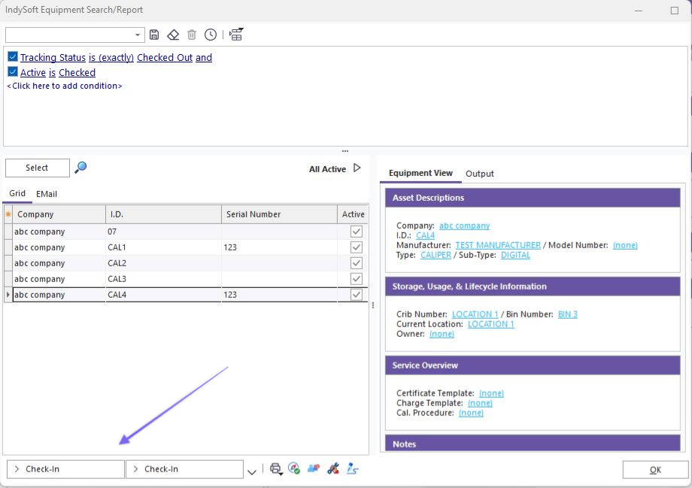This screenshot has width=692, height=488.
Task: Select the CAL2 row in grid
Action: click(x=117, y=263)
